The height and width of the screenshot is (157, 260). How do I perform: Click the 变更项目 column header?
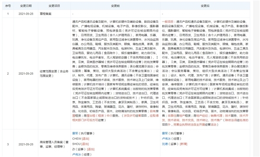(x=54, y=6)
